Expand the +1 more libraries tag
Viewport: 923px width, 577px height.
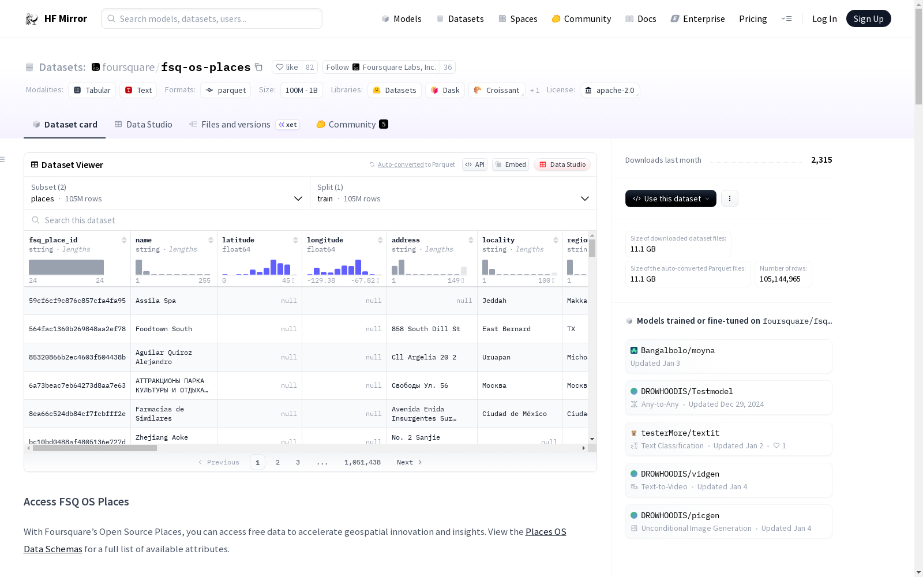click(x=535, y=90)
